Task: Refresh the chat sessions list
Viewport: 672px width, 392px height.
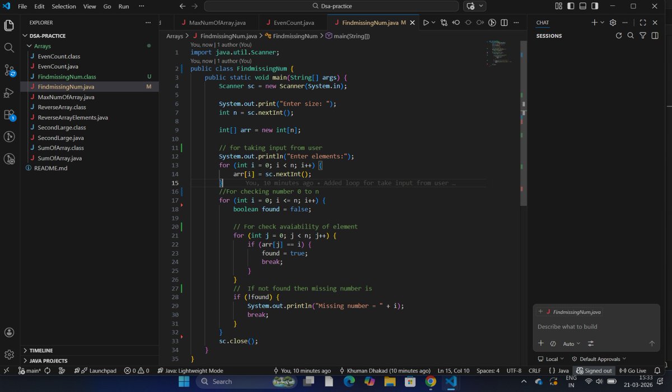Action: [619, 36]
